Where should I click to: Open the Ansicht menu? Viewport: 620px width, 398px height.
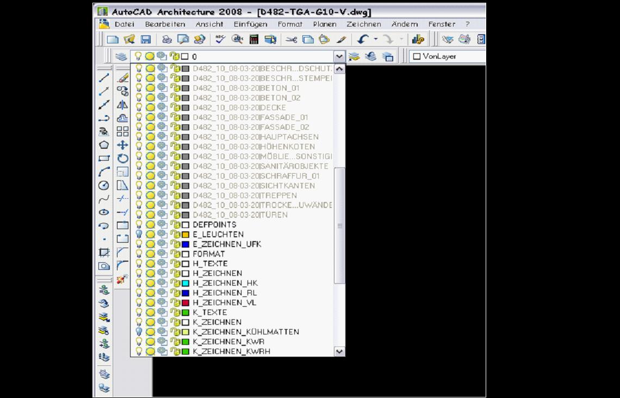[x=209, y=24]
